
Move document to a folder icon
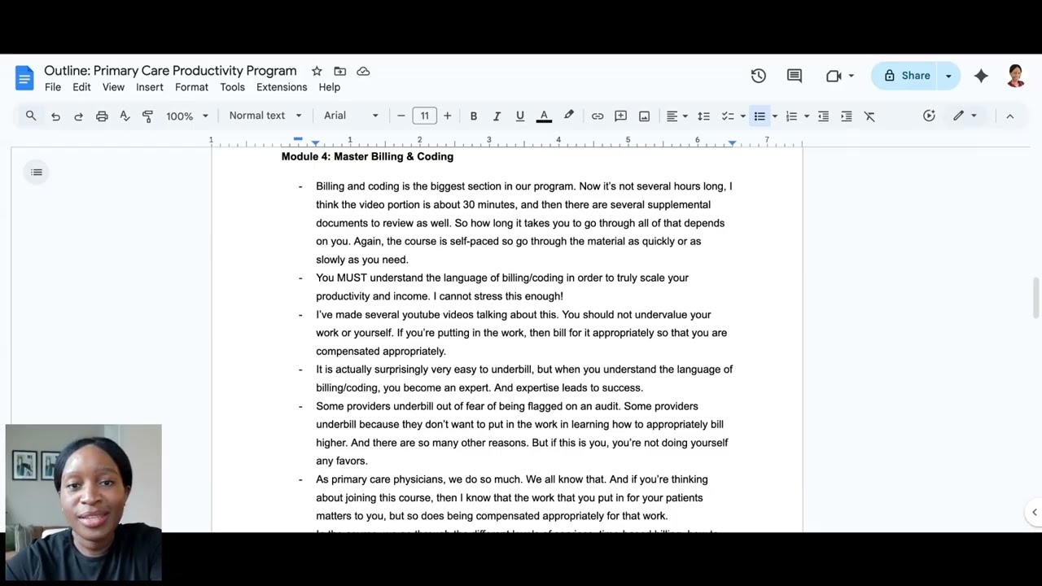pos(340,71)
